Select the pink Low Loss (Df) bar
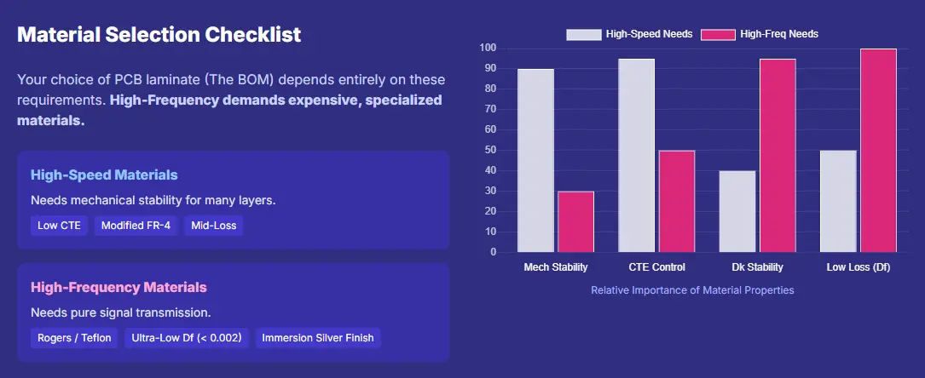The image size is (925, 378). 877,150
